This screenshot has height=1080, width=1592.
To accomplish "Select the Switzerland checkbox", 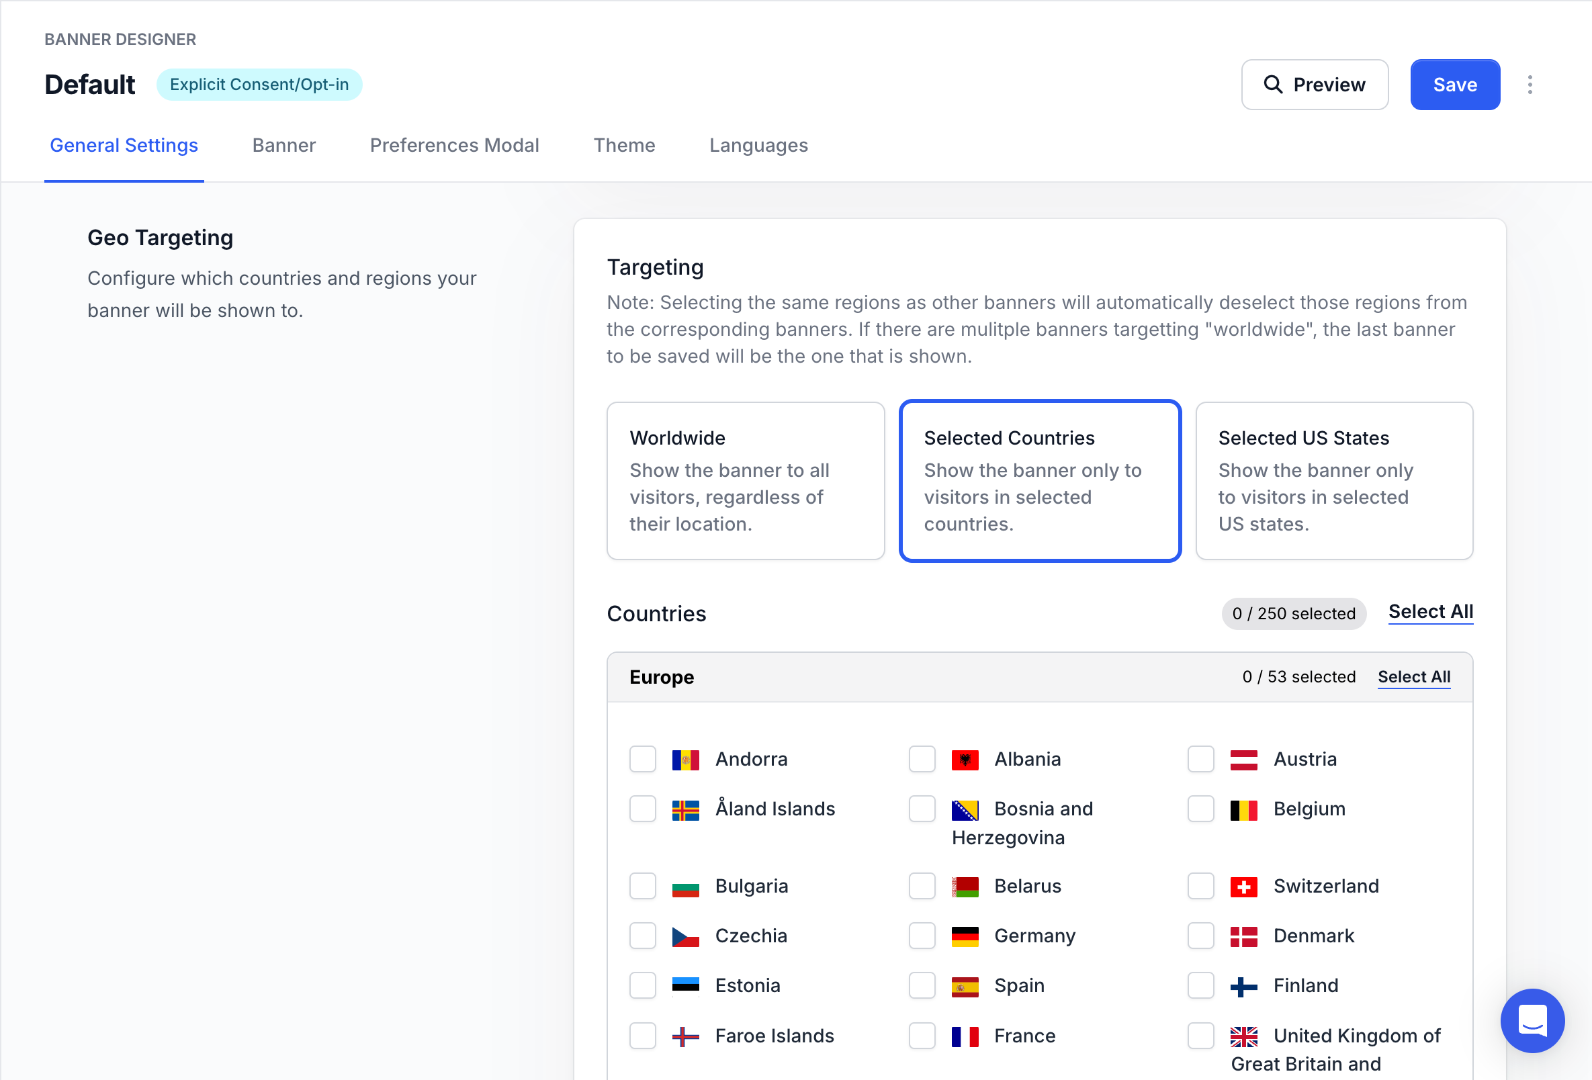I will [1201, 886].
